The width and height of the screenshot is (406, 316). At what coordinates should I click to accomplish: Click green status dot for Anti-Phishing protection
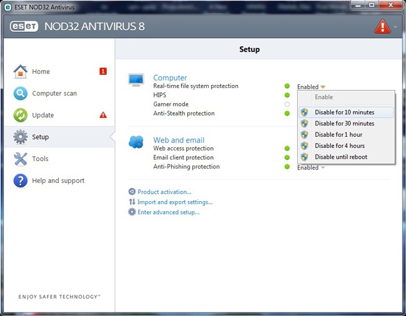pyautogui.click(x=287, y=166)
